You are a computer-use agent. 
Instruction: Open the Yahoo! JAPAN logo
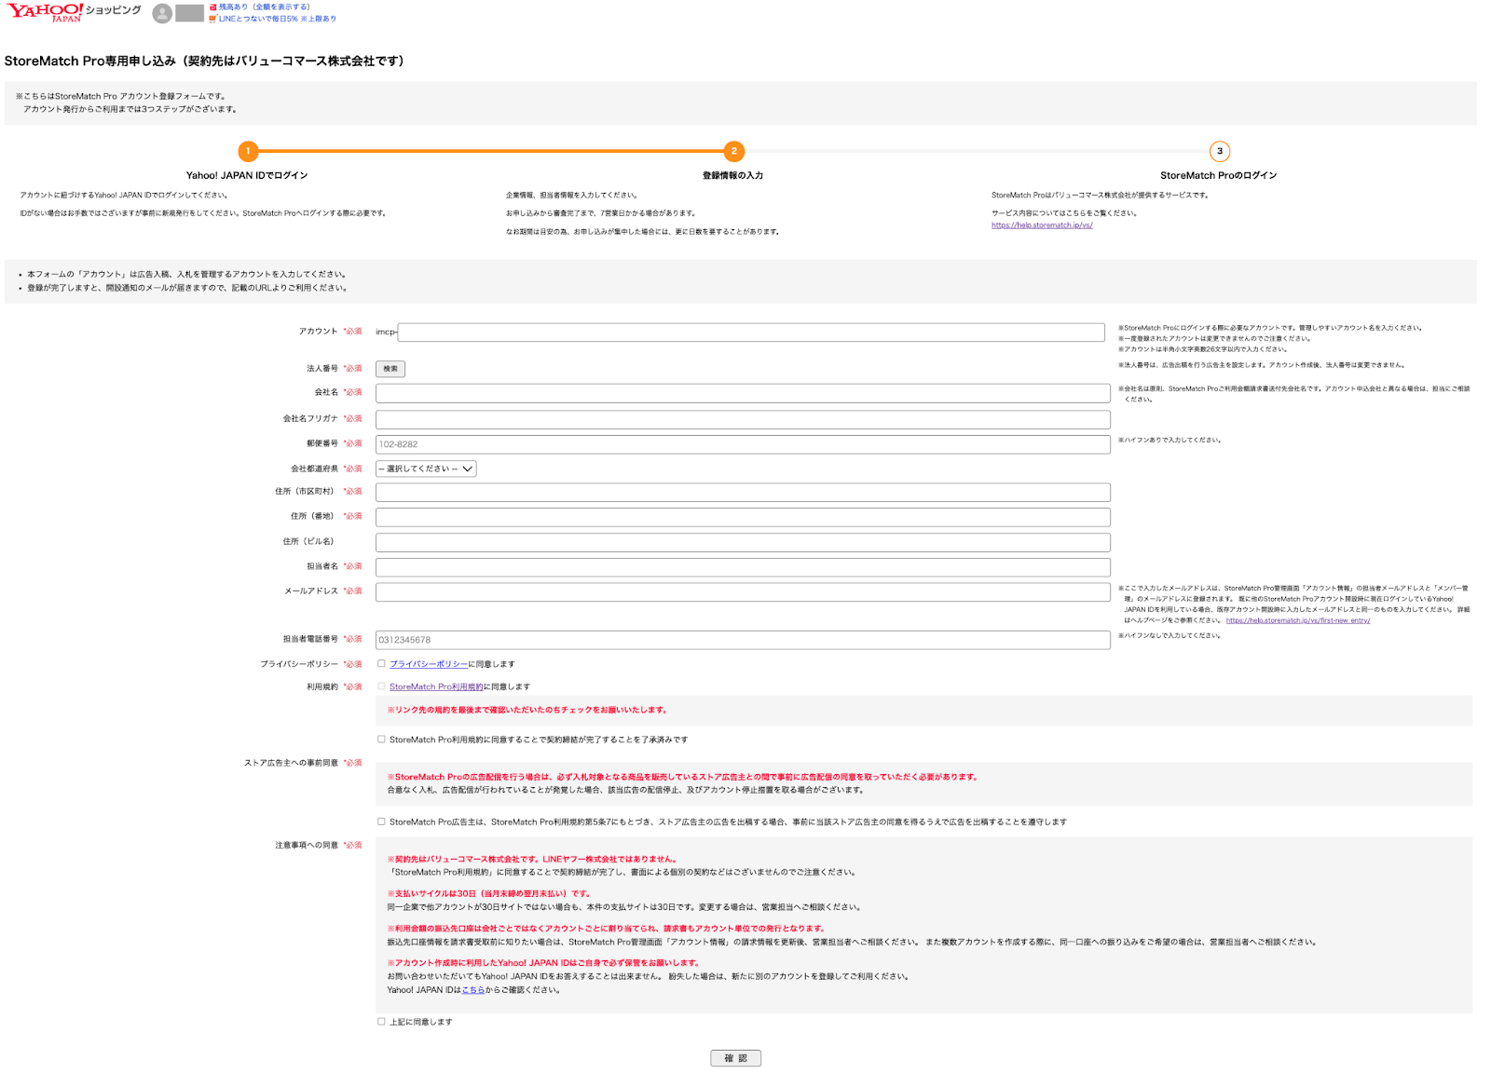click(x=45, y=11)
